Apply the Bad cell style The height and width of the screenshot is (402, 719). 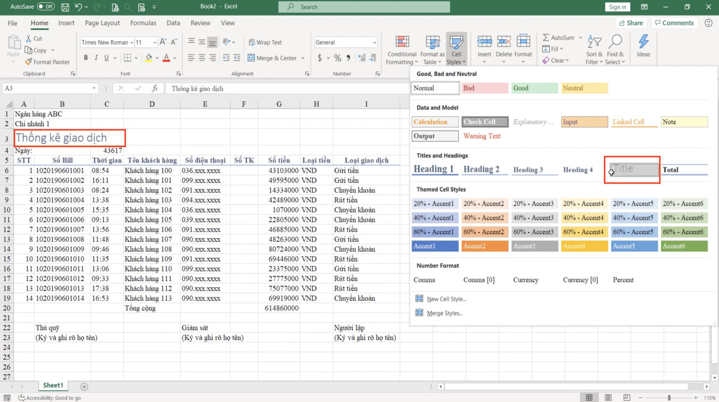coord(484,88)
